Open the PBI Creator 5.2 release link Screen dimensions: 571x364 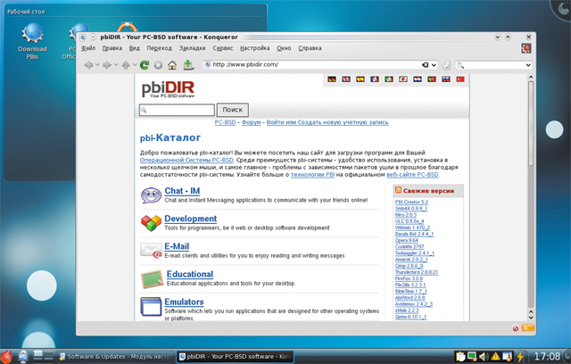tap(411, 202)
